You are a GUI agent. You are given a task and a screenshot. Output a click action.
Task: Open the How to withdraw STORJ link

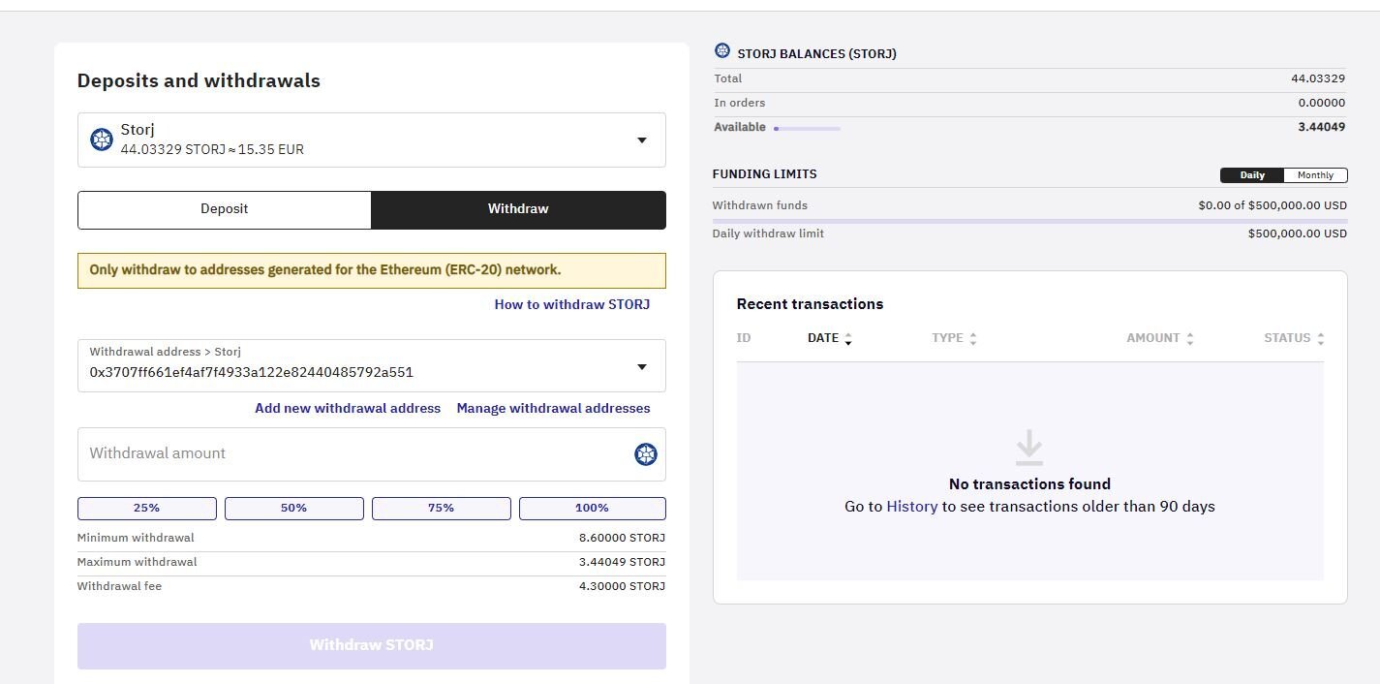(572, 304)
